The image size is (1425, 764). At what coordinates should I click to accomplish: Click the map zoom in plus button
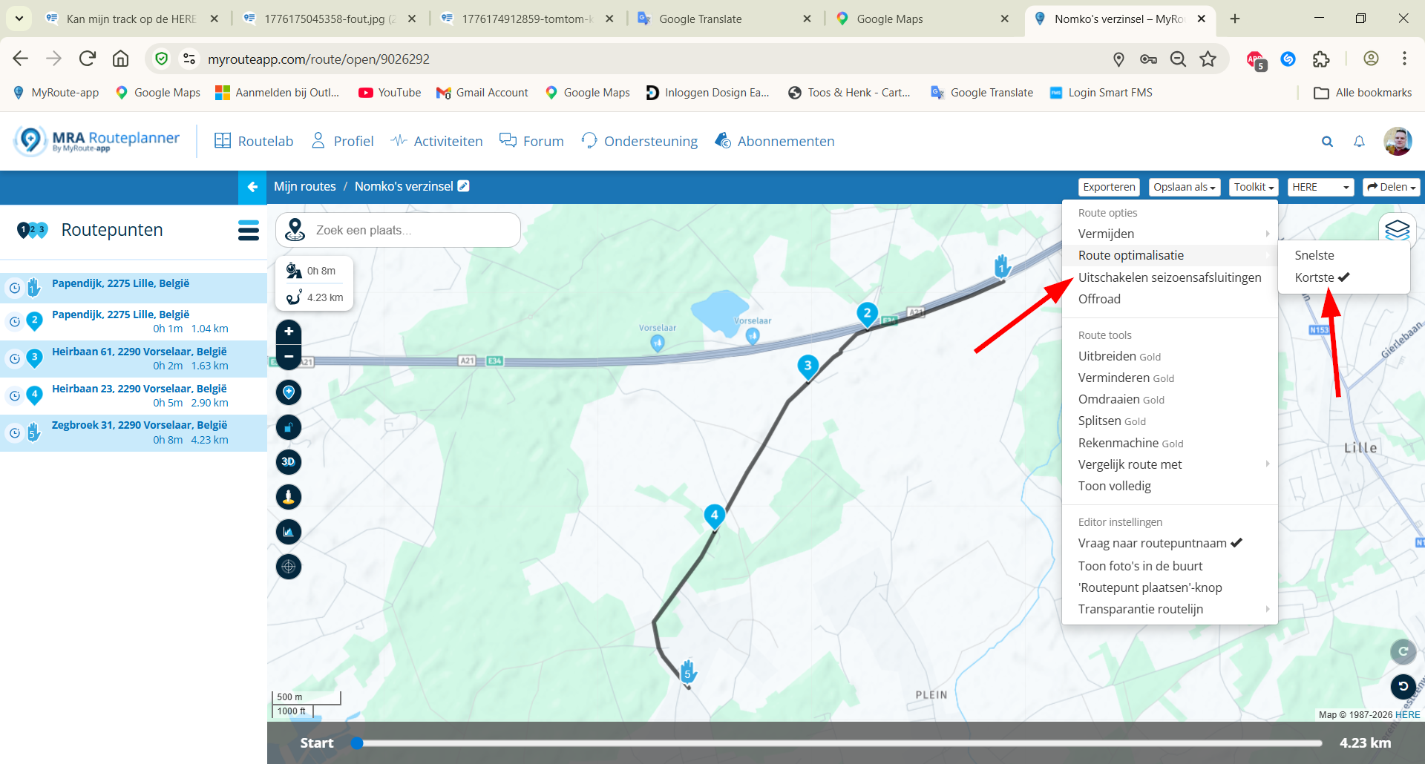tap(289, 332)
